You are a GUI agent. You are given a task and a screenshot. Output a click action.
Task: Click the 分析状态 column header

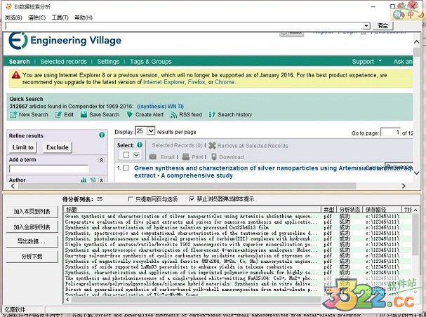[x=350, y=209]
